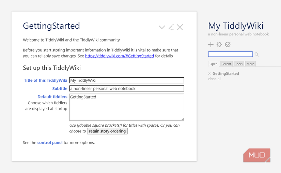Switch to the Tools sidebar tab
The image size is (281, 173).
pos(239,64)
